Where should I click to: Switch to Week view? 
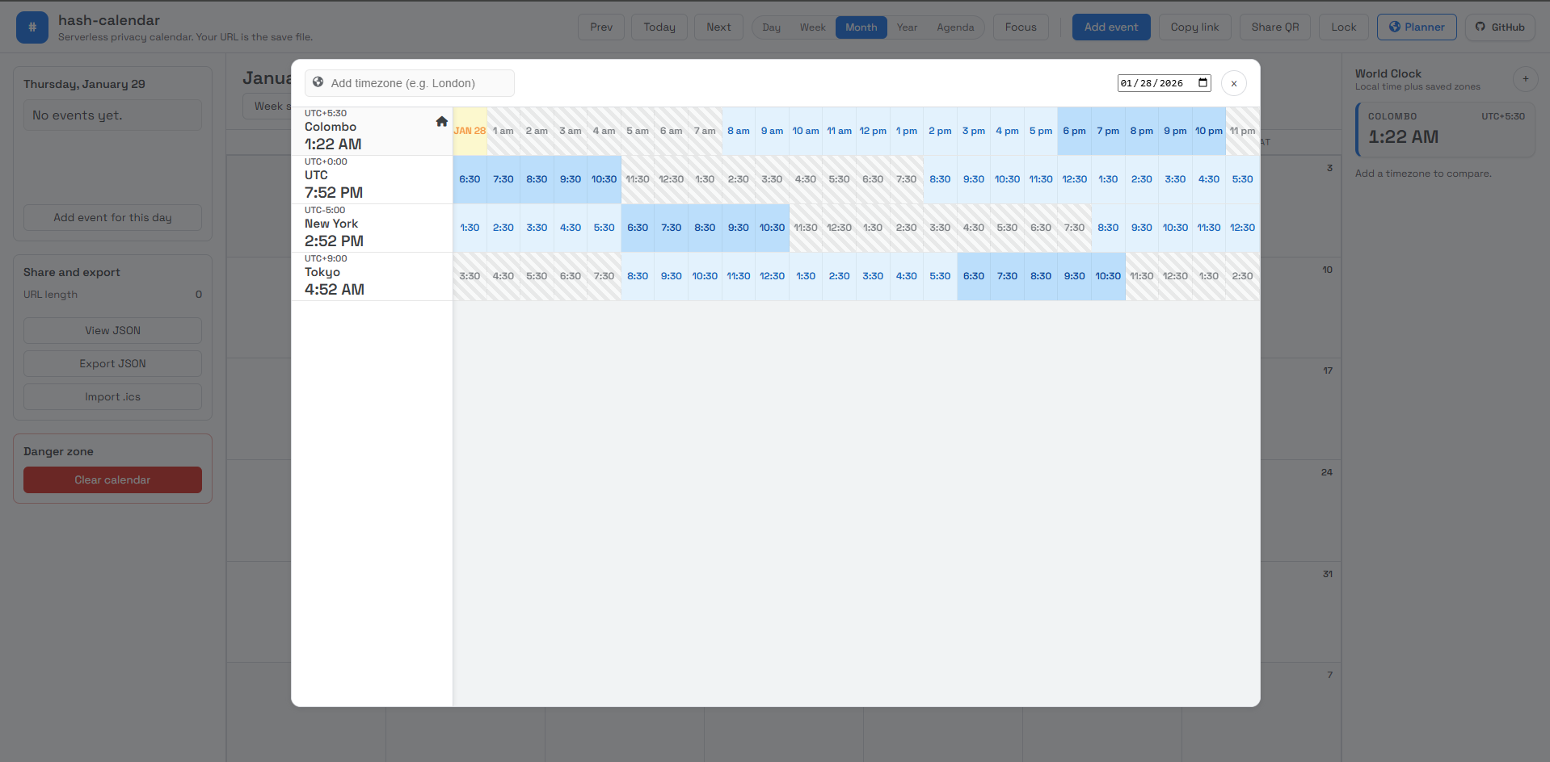pos(813,27)
